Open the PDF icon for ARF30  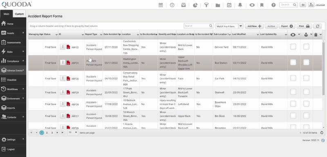[x=68, y=79]
